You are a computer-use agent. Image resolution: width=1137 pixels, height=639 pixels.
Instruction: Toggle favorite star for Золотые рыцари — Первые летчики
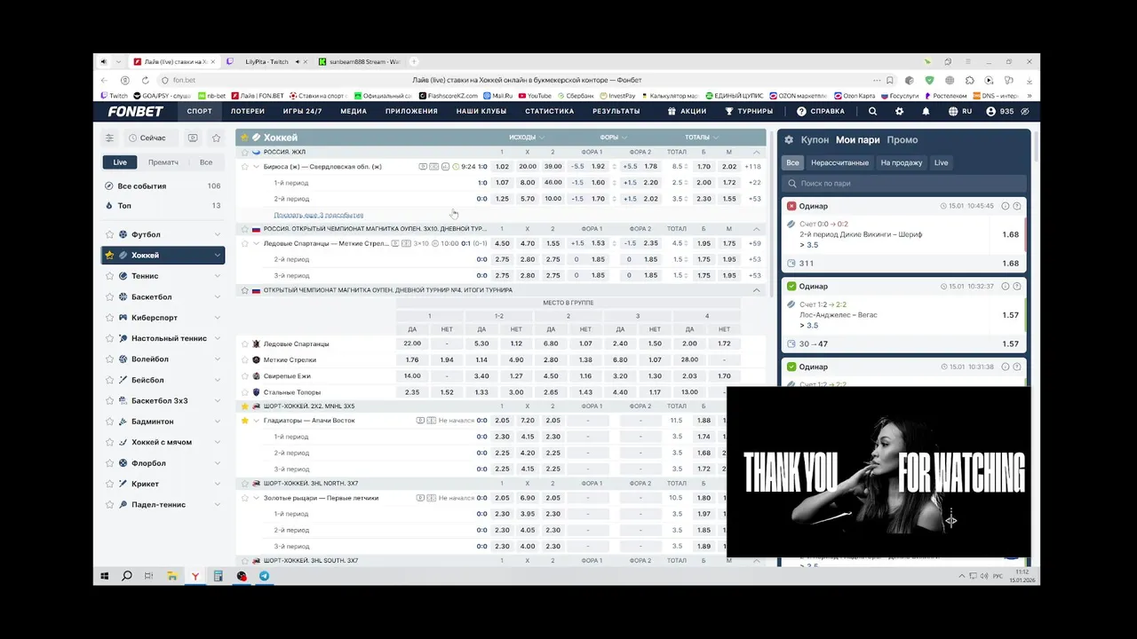click(x=245, y=498)
